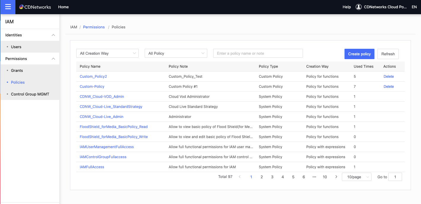
Task: Refresh the policy list
Action: (x=388, y=54)
